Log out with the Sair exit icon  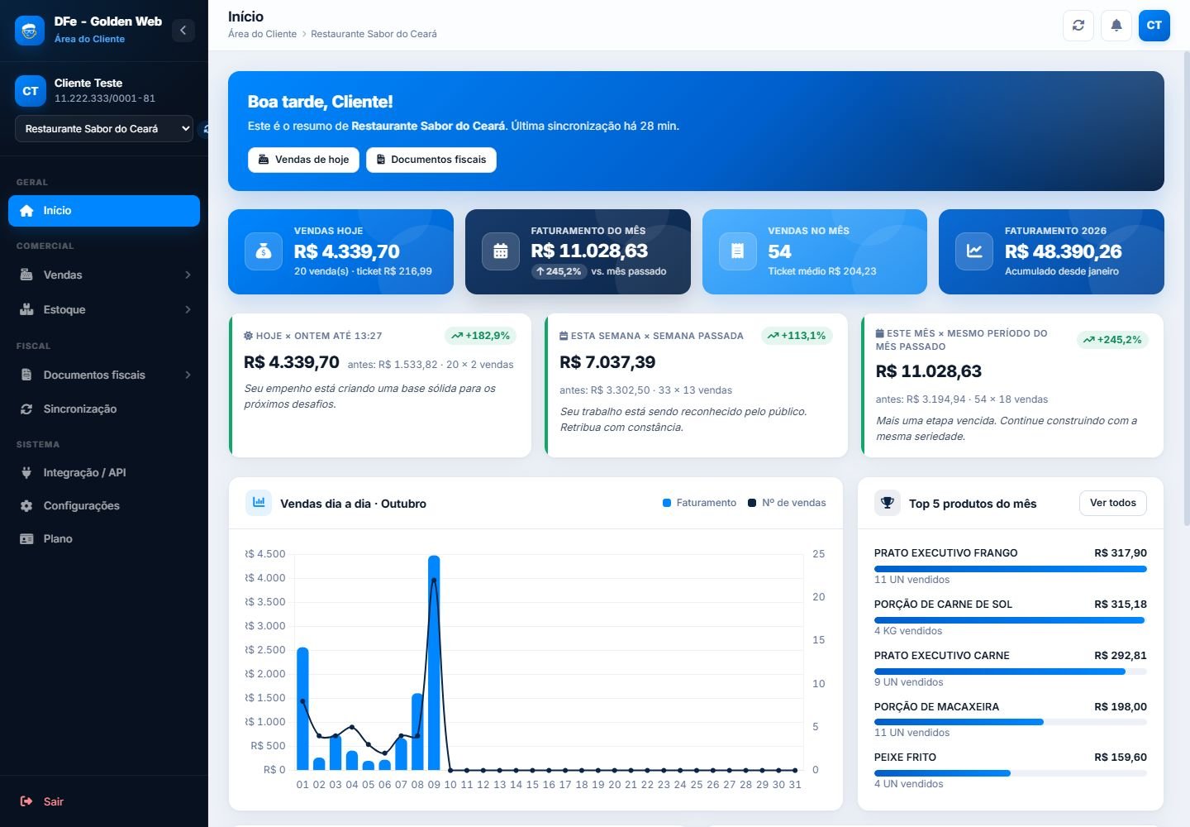click(26, 801)
